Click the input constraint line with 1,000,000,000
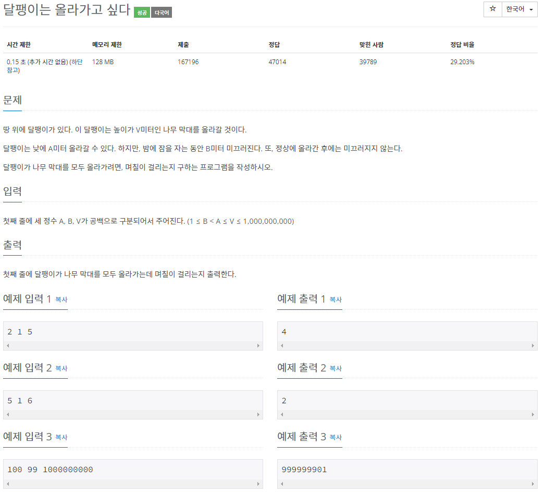545x492 pixels. click(x=148, y=221)
